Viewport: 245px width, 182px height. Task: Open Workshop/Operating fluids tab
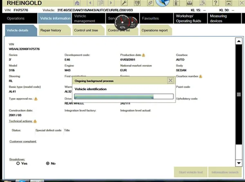(190, 18)
